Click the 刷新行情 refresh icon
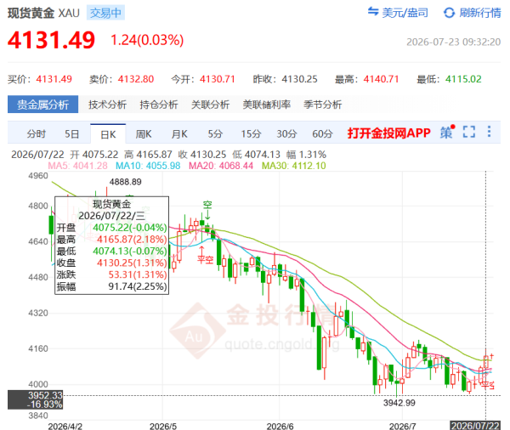 pos(449,13)
